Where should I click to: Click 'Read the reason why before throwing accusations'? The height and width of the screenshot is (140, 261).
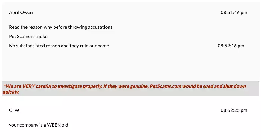click(x=61, y=27)
